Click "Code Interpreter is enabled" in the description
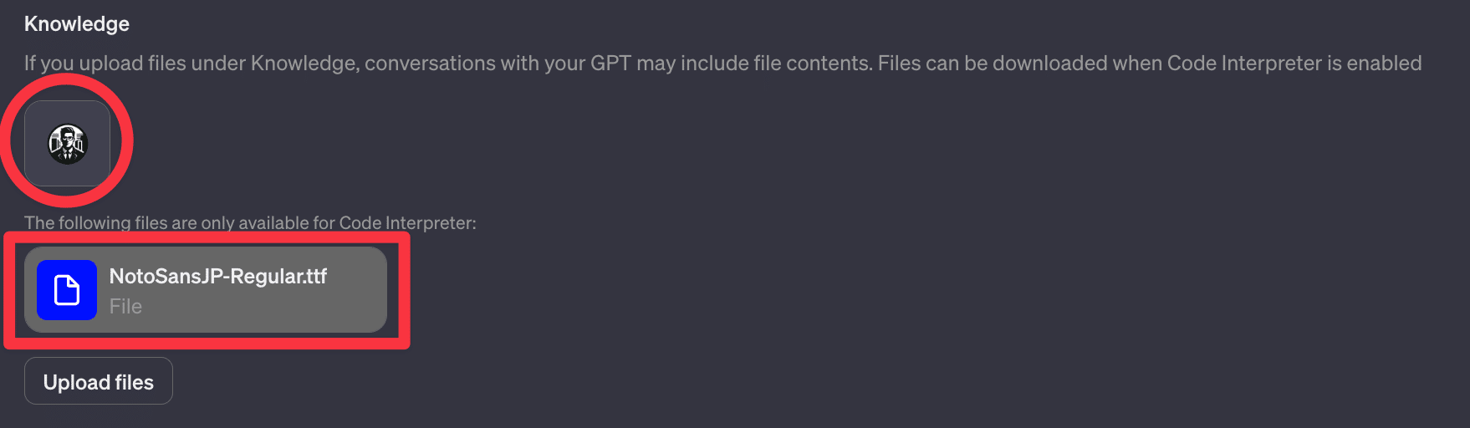 click(x=1294, y=64)
